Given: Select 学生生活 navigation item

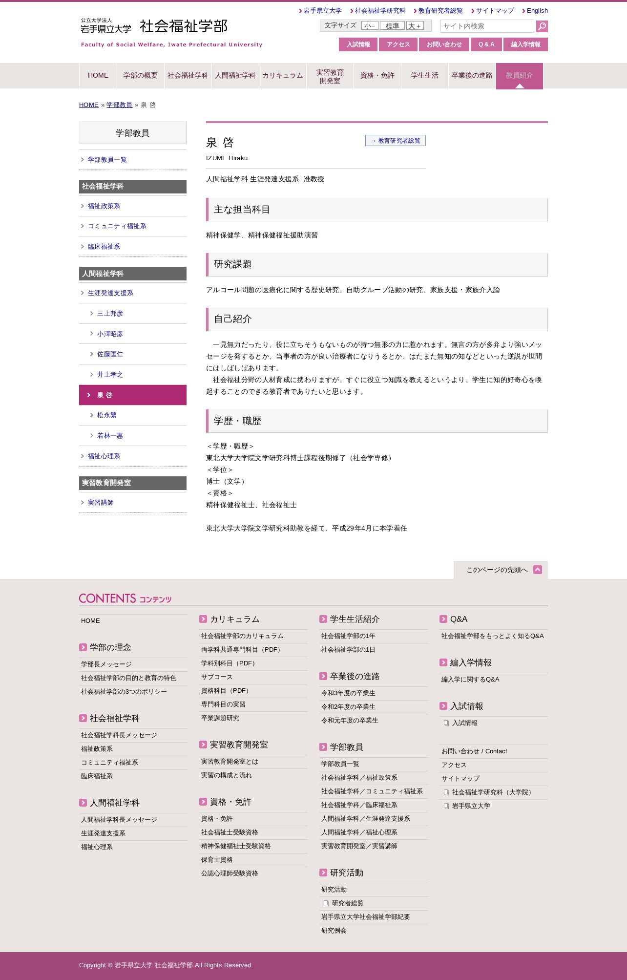Looking at the screenshot, I should (x=425, y=76).
